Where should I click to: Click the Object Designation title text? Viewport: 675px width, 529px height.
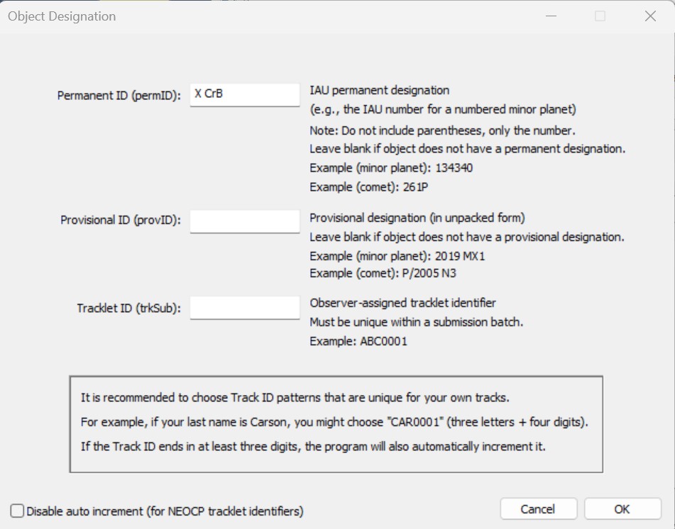(x=62, y=16)
